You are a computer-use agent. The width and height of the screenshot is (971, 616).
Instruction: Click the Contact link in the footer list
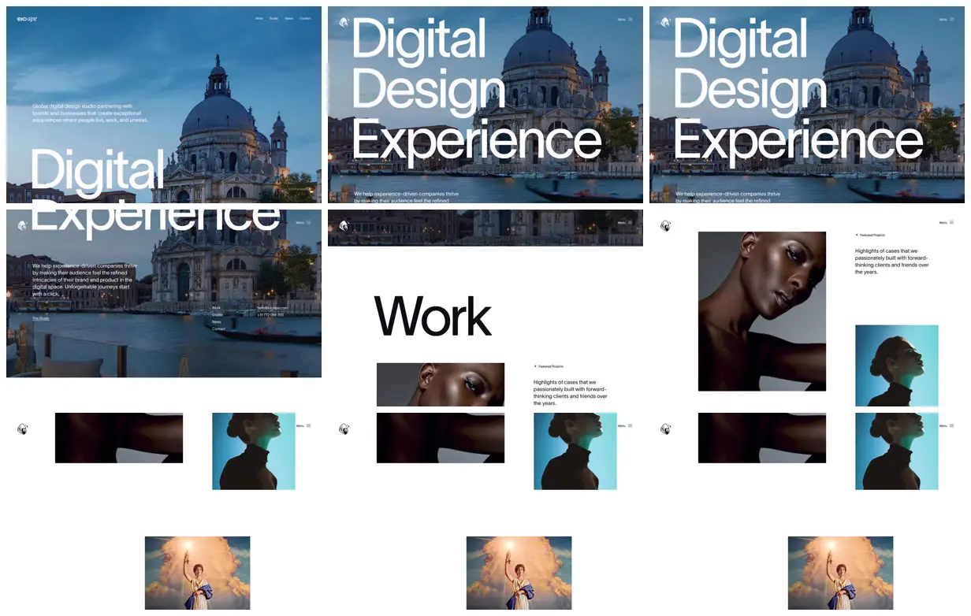click(218, 328)
